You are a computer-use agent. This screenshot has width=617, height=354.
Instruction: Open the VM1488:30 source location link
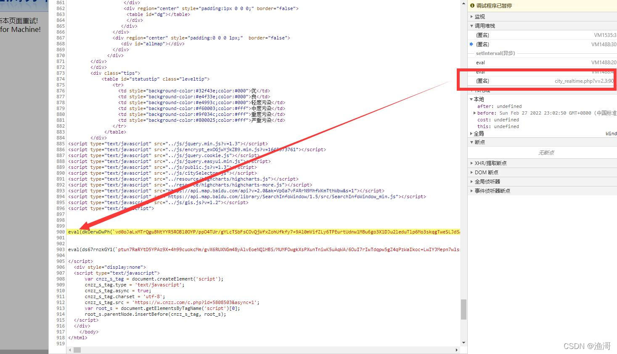[x=604, y=45]
